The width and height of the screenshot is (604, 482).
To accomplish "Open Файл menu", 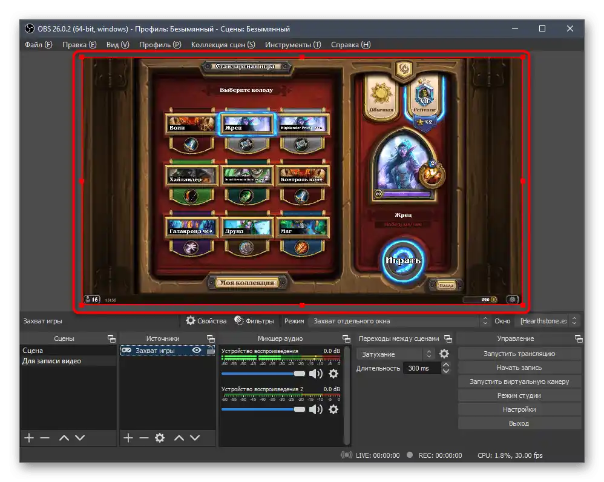I will pyautogui.click(x=39, y=45).
